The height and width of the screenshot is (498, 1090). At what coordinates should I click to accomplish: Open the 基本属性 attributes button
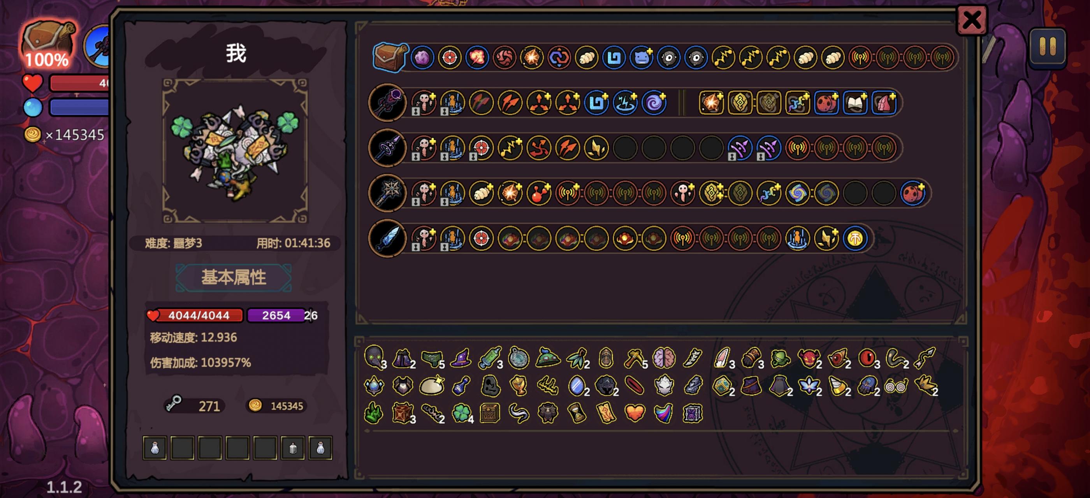click(x=234, y=277)
